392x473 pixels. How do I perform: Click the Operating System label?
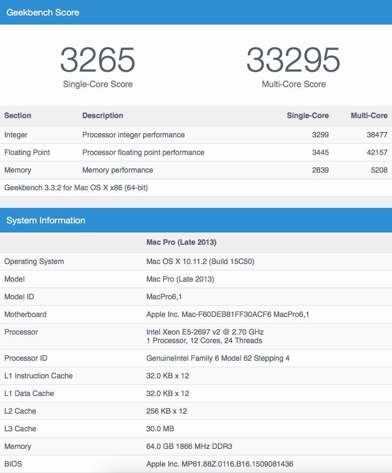(34, 261)
